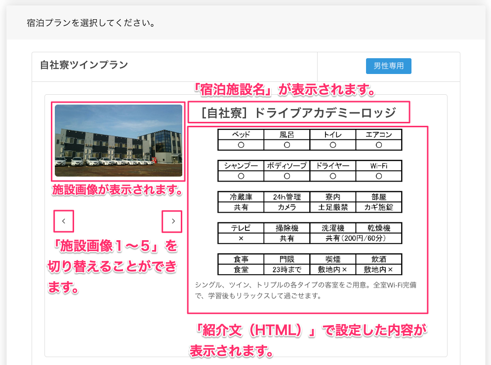Click the シャンプー table cell
The width and height of the screenshot is (491, 365).
[x=241, y=166]
